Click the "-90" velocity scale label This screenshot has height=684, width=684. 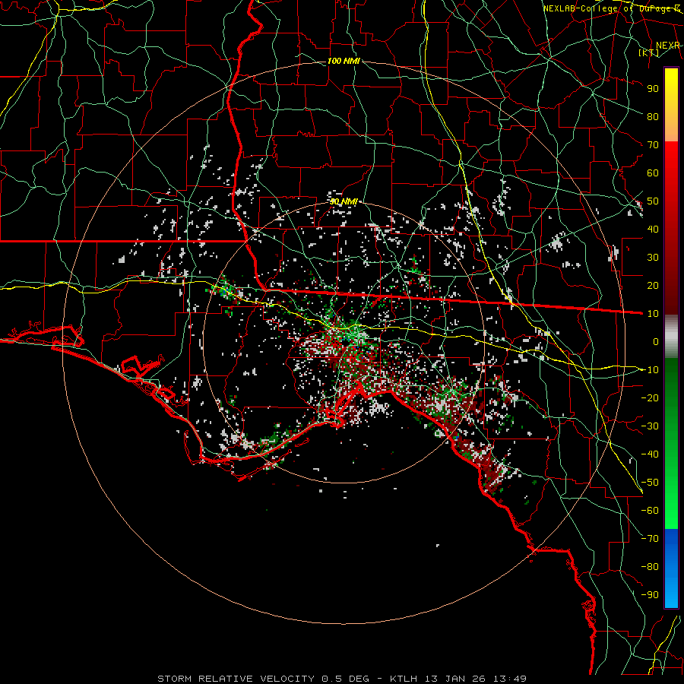(650, 594)
